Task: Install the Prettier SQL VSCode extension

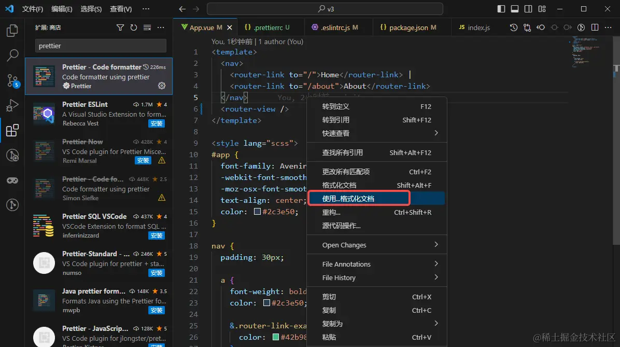Action: tap(157, 235)
